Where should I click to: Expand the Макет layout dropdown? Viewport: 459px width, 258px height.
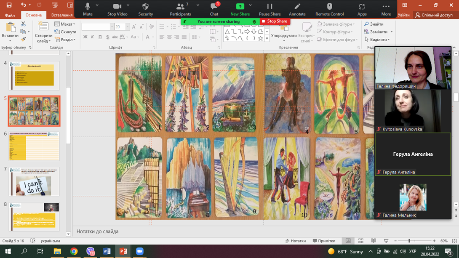tap(65, 24)
